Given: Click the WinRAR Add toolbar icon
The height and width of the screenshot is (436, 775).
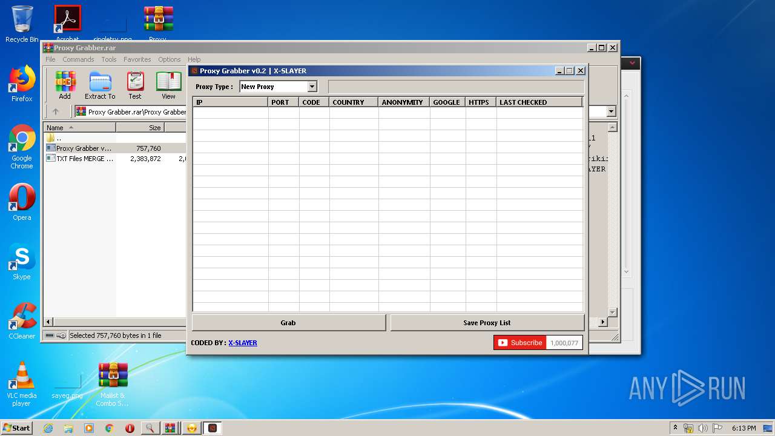Looking at the screenshot, I should click(x=65, y=85).
